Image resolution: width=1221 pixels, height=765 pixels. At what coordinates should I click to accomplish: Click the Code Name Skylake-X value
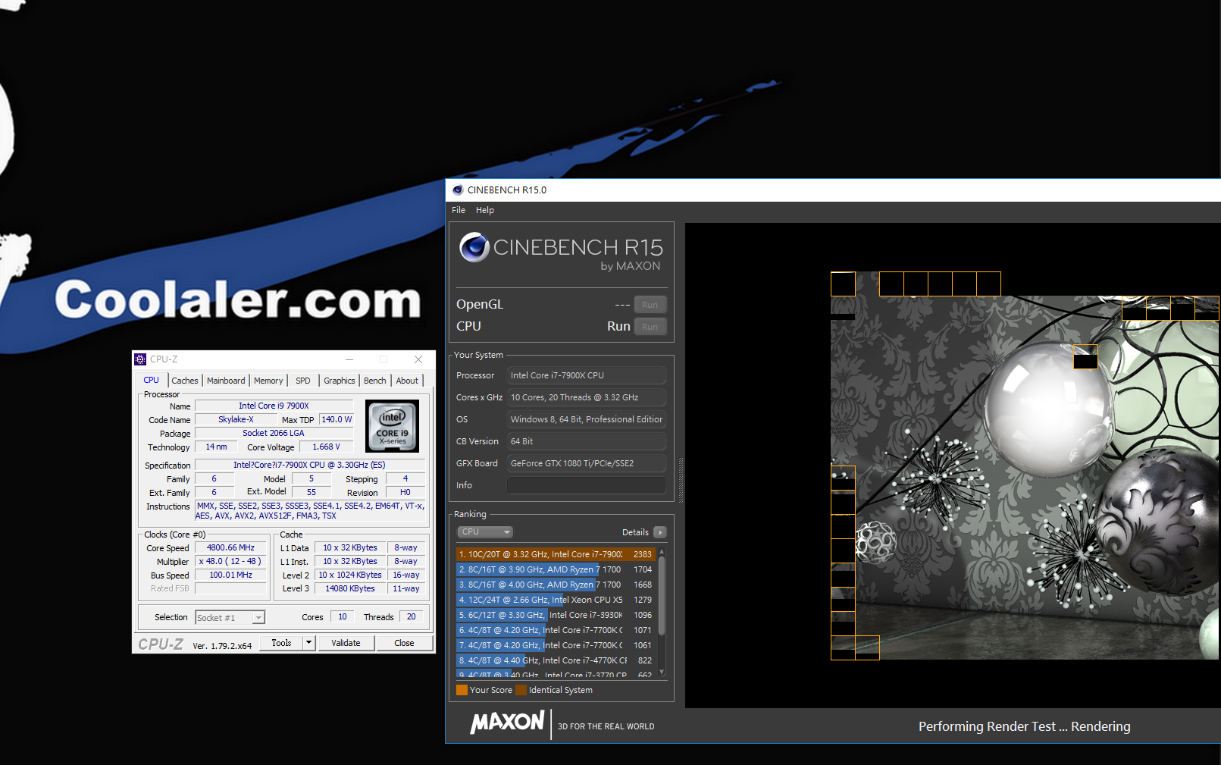[x=236, y=419]
